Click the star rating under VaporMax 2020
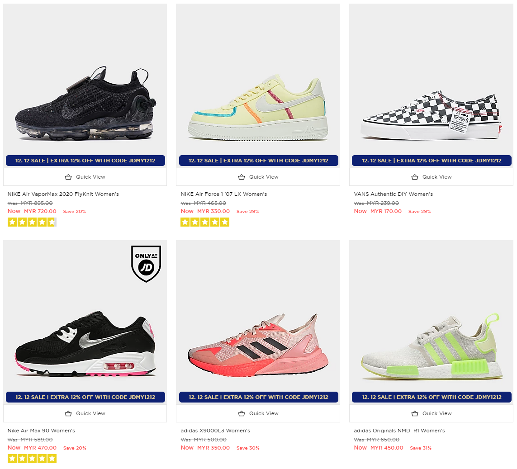 pyautogui.click(x=32, y=222)
